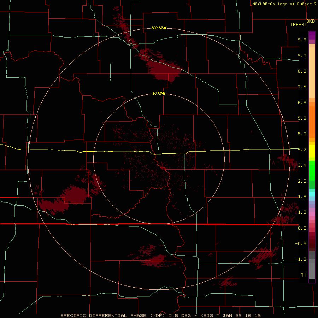The height and width of the screenshot is (318, 318).
Task: Click the arrow symbol after DuPage
Action: pyautogui.click(x=315, y=4)
